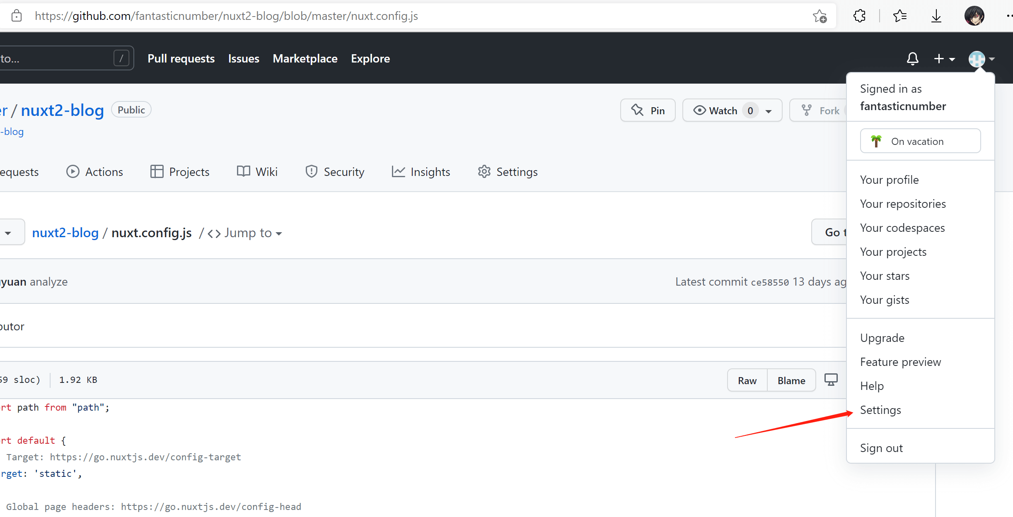Image resolution: width=1013 pixels, height=517 pixels.
Task: Pin the nuxt2-blog repository
Action: [x=648, y=111]
